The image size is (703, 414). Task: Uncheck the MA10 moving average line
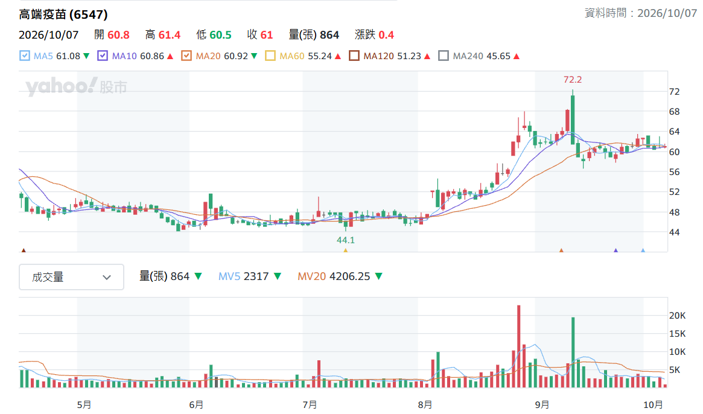[103, 56]
